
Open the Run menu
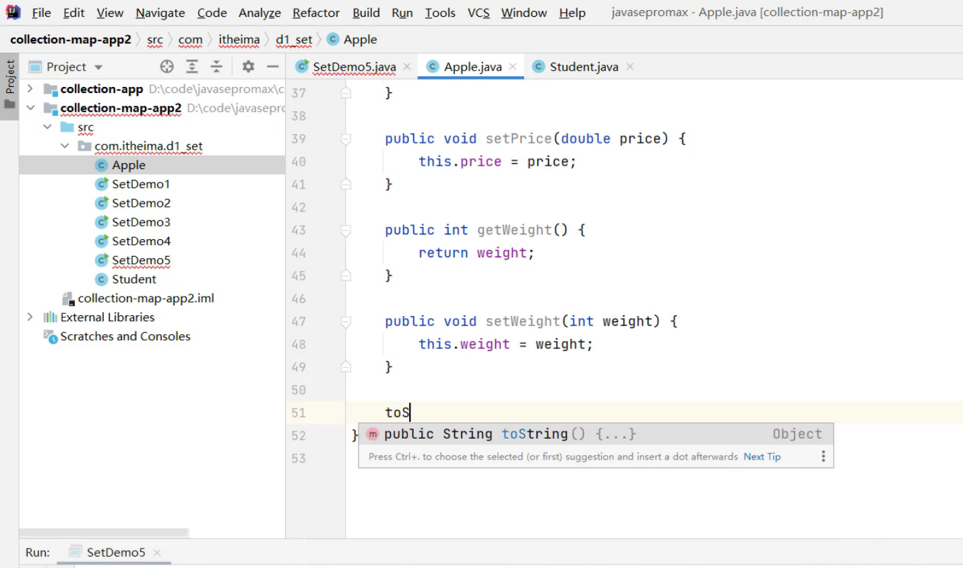(402, 13)
